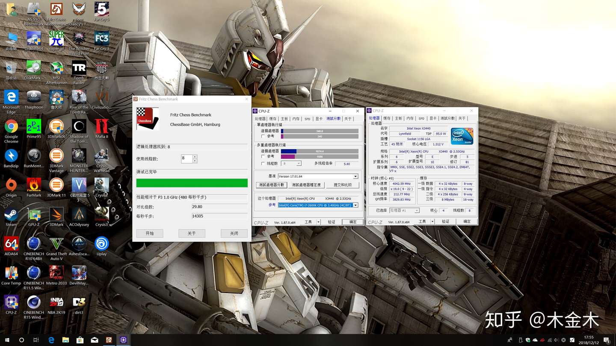Select the GPU-Z desktop shortcut

coord(34,217)
